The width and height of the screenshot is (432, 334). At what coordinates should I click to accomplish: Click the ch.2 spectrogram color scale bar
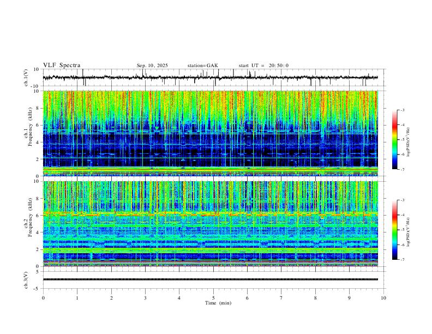click(x=394, y=230)
